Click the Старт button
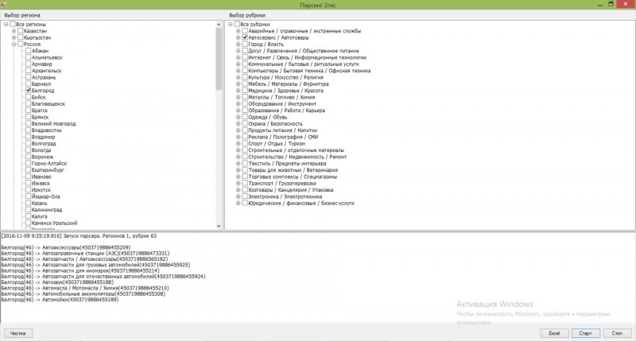The width and height of the screenshot is (636, 342). point(585,333)
